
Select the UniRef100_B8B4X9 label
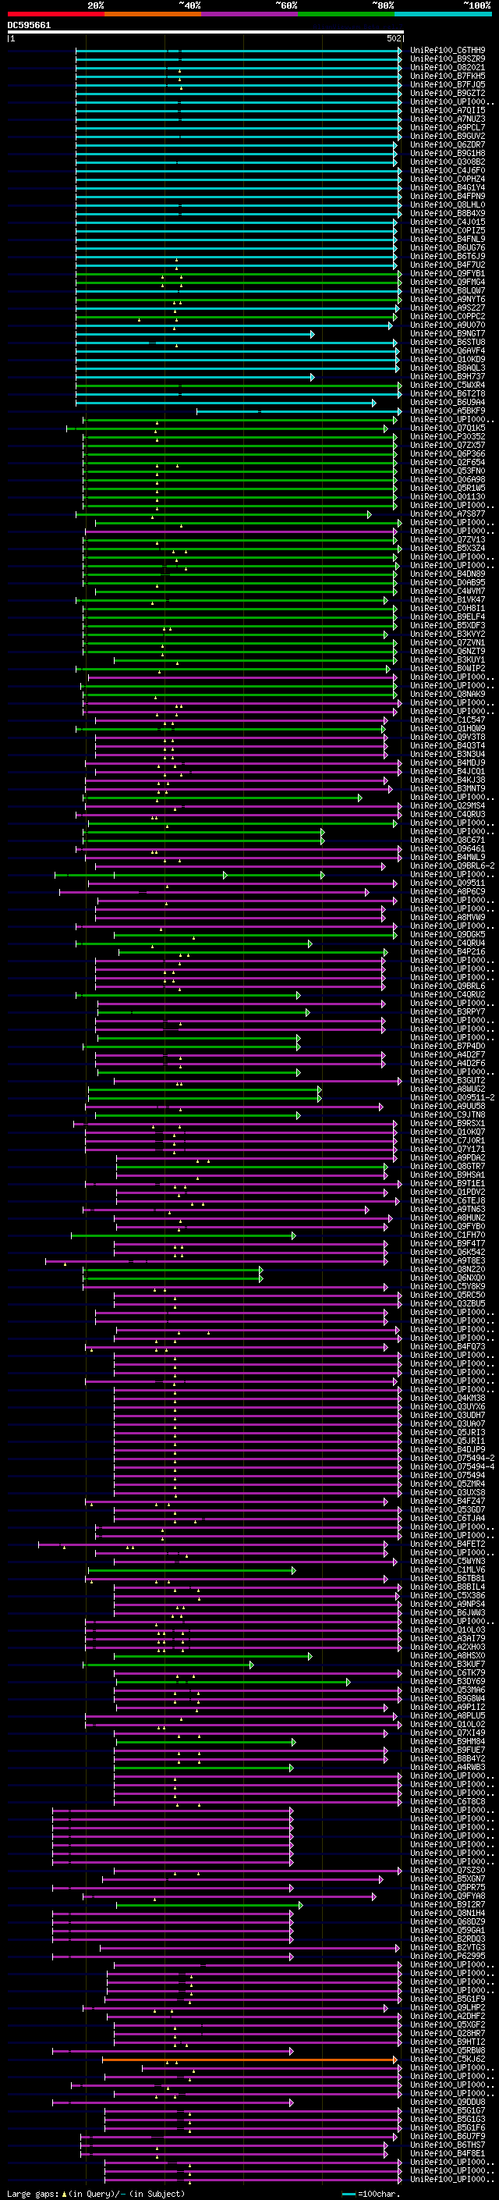(448, 214)
